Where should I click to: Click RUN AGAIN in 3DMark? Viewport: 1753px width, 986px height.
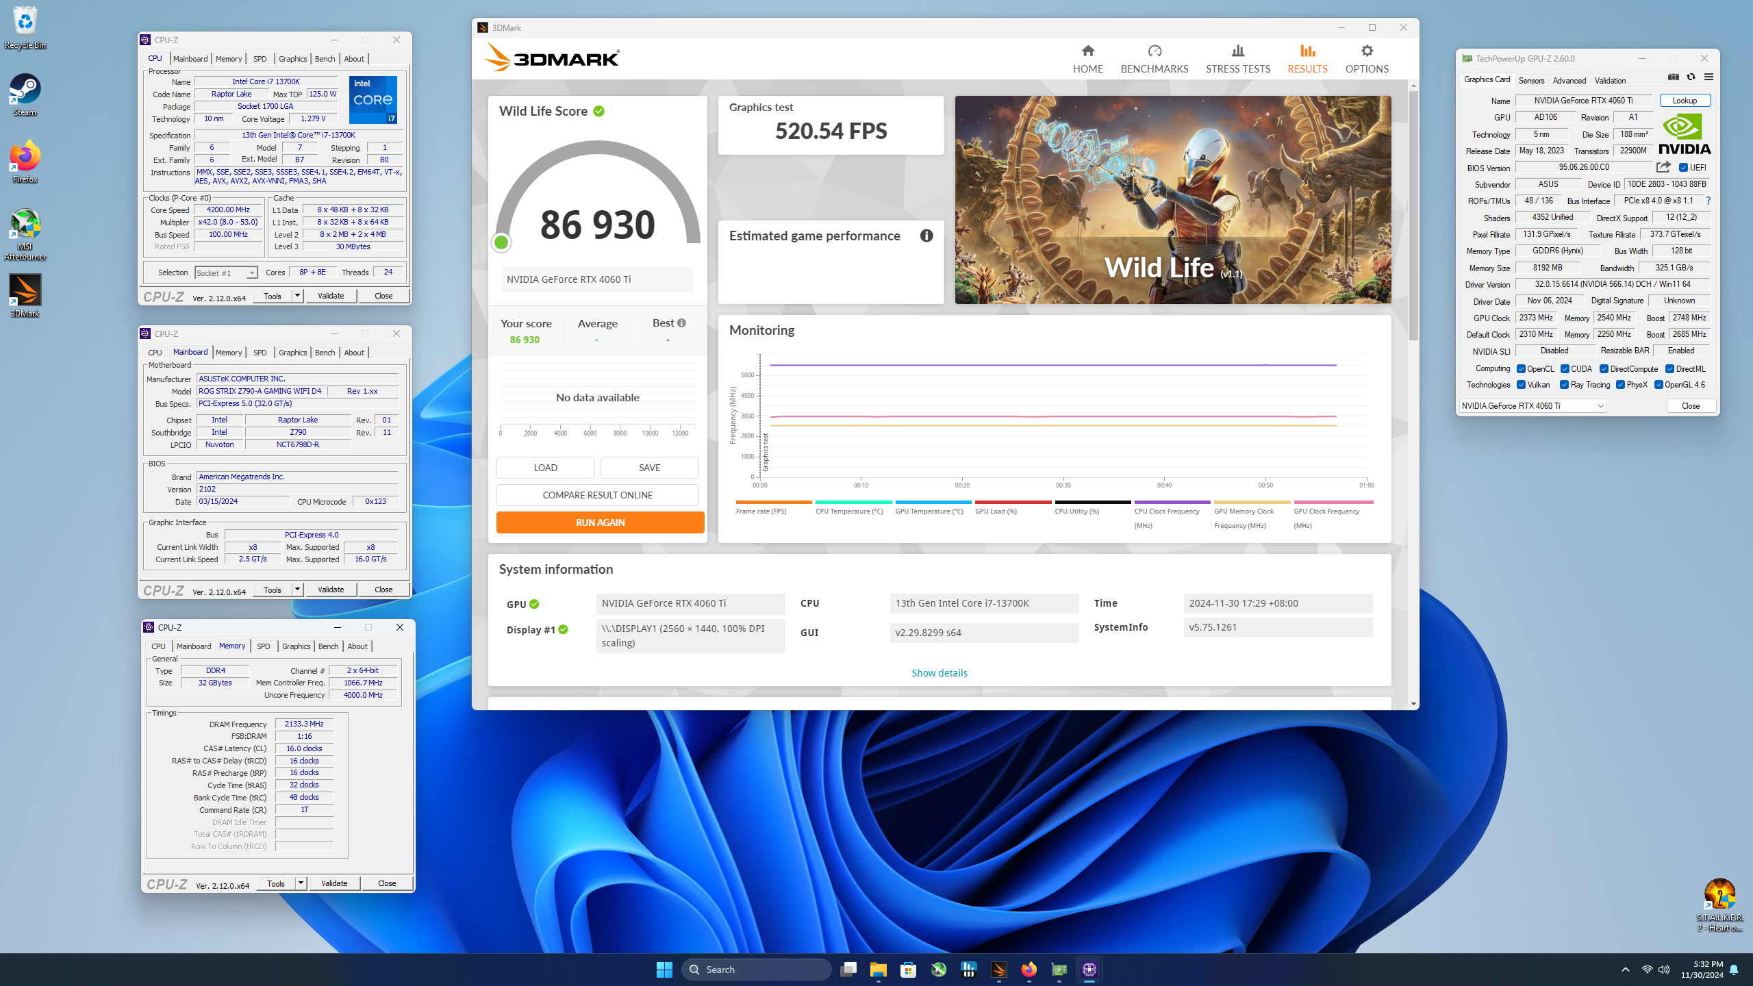(600, 522)
